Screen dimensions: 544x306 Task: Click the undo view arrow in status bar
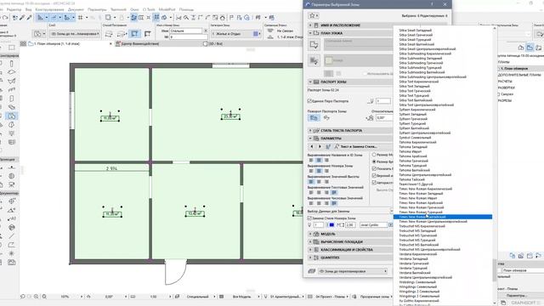coord(23,297)
